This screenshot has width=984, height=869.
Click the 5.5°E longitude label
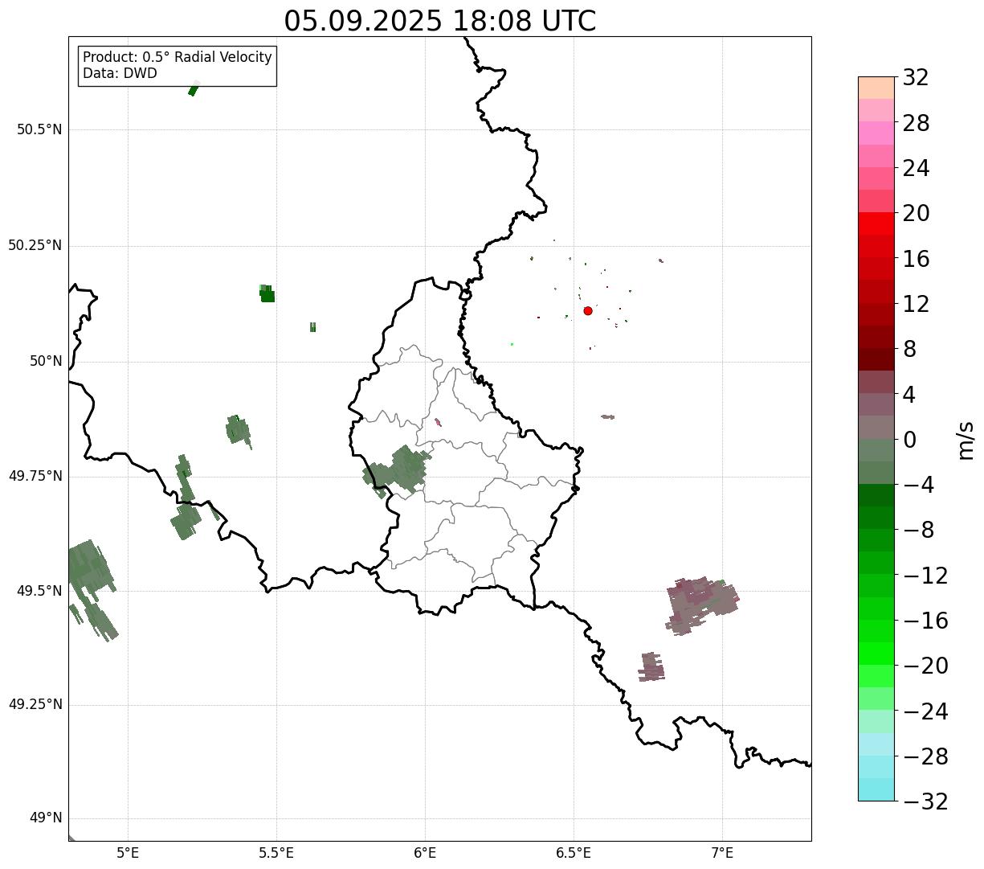276,853
